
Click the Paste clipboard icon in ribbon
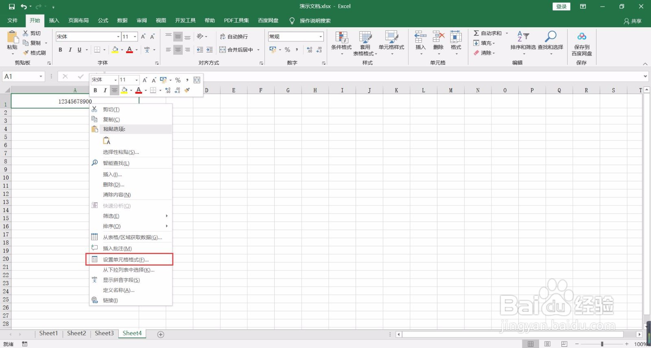tap(12, 37)
